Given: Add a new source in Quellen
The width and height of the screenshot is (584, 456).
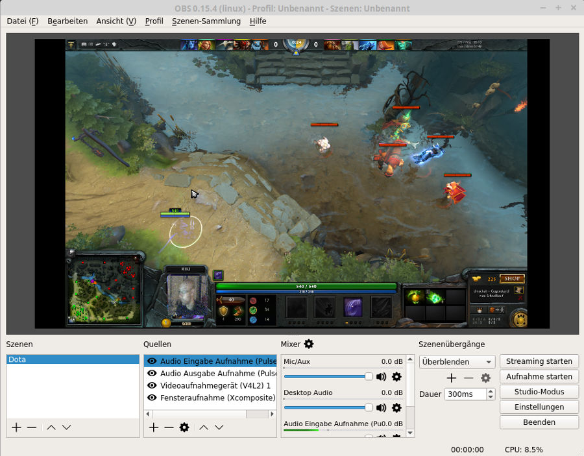Looking at the screenshot, I should pos(154,427).
